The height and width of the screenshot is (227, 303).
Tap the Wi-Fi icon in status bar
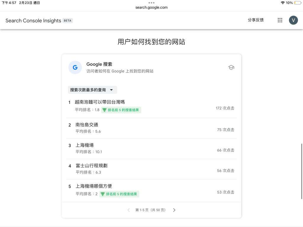(283, 3)
